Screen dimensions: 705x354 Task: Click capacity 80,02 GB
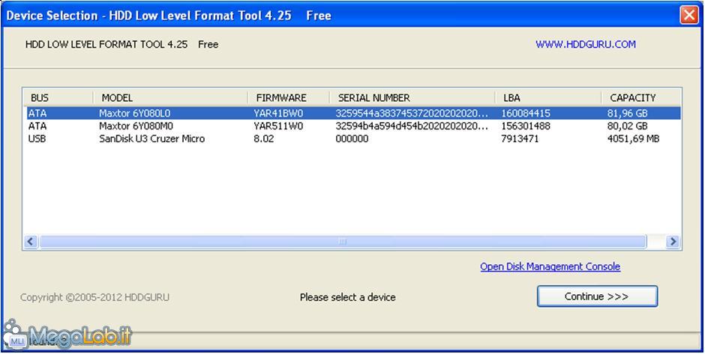click(627, 126)
